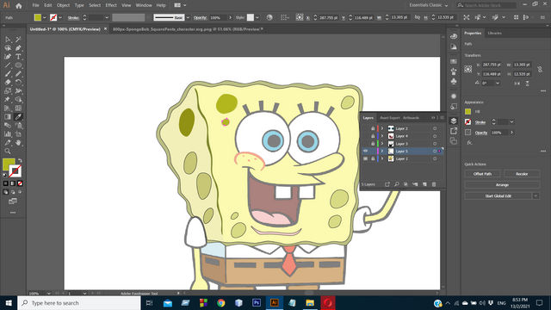Click the Arrange button
The width and height of the screenshot is (551, 310).
[502, 185]
